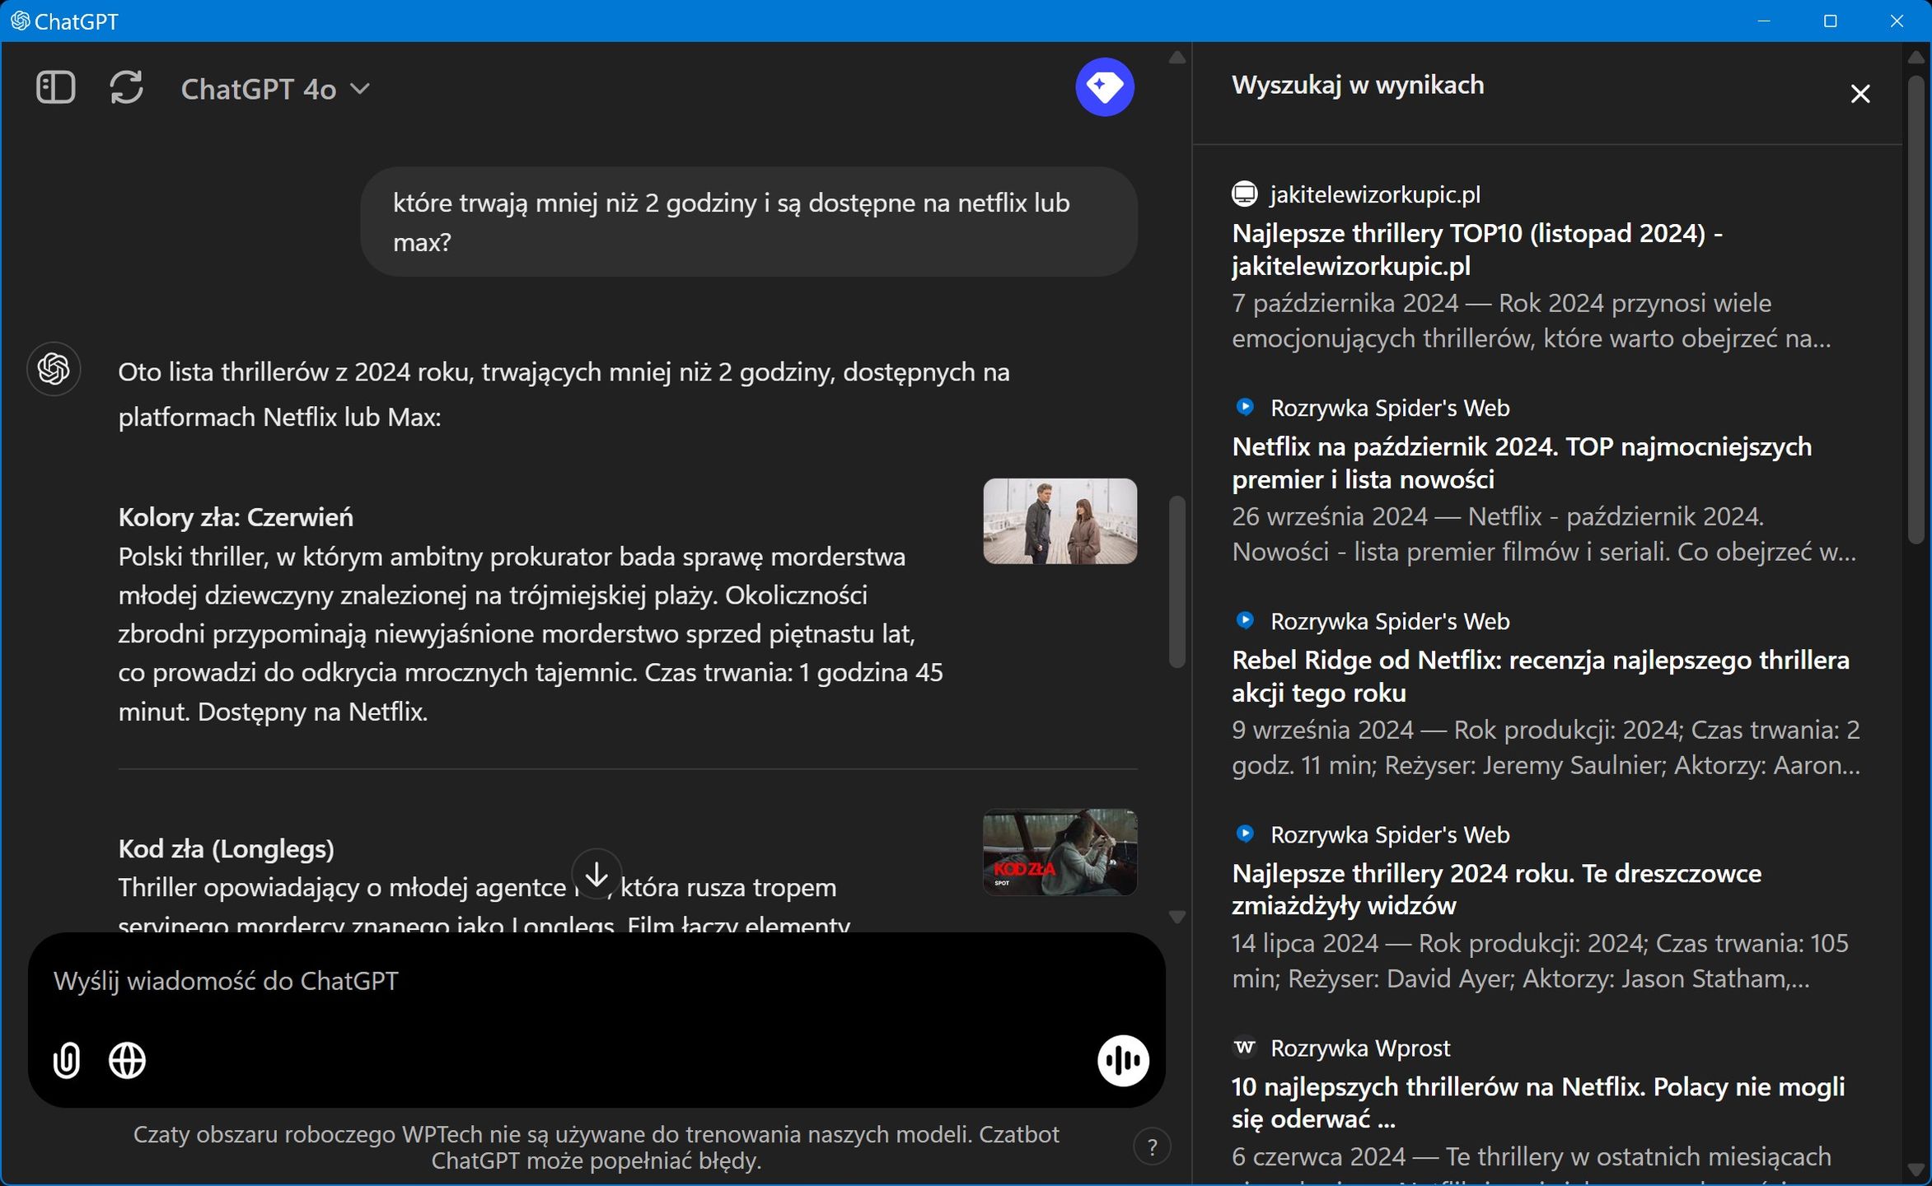Click the paperclip attach file icon
The height and width of the screenshot is (1186, 1932).
(x=67, y=1060)
